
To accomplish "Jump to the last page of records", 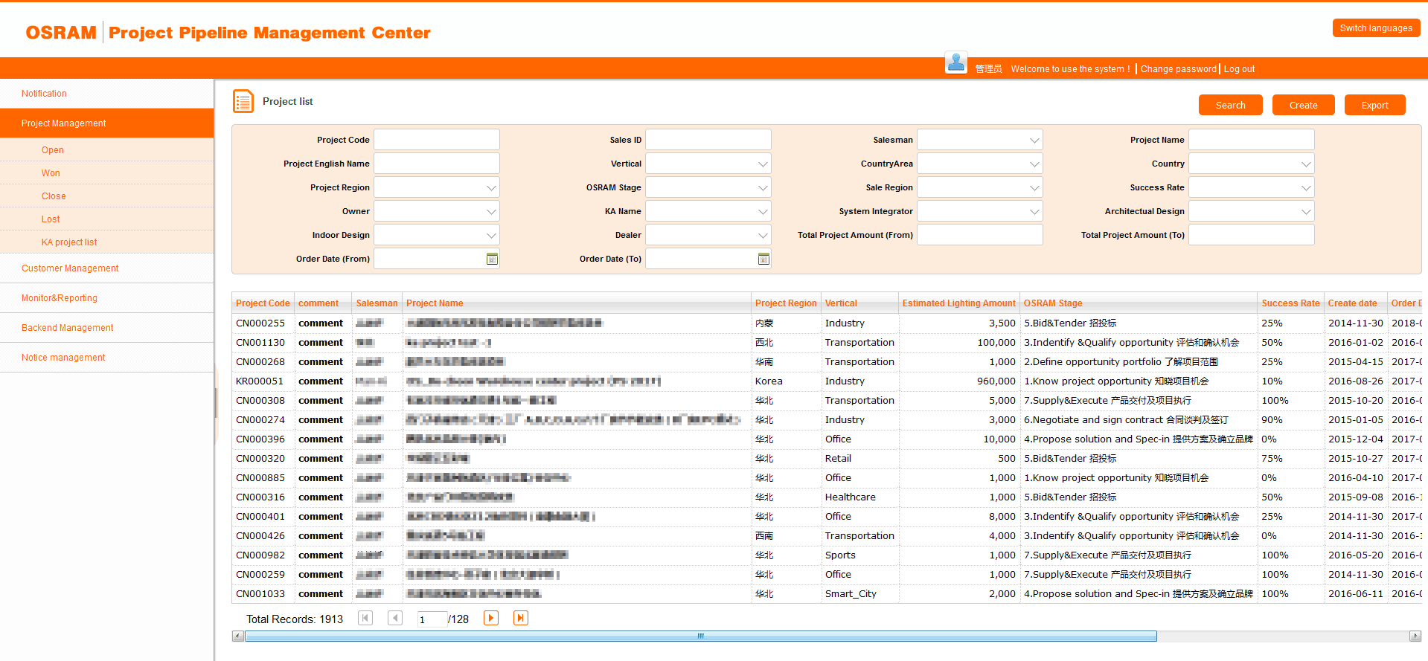I will [521, 618].
